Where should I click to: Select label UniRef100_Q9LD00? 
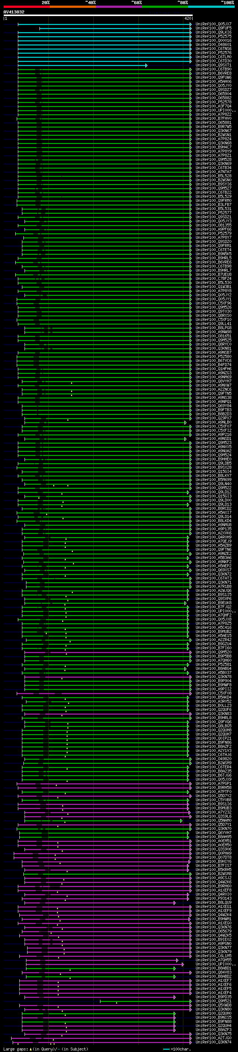pyautogui.click(x=213, y=500)
